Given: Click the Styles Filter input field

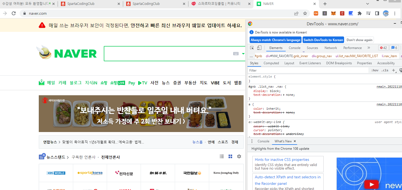Looking at the screenshot, I should click(x=309, y=71).
